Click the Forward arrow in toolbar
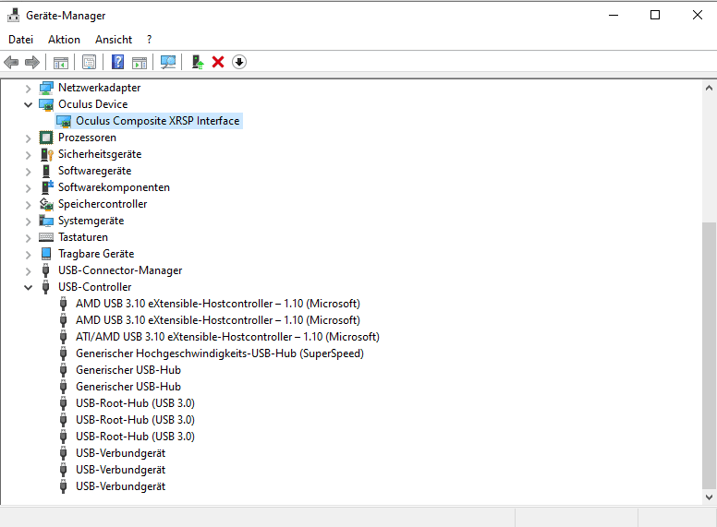 pos(32,62)
